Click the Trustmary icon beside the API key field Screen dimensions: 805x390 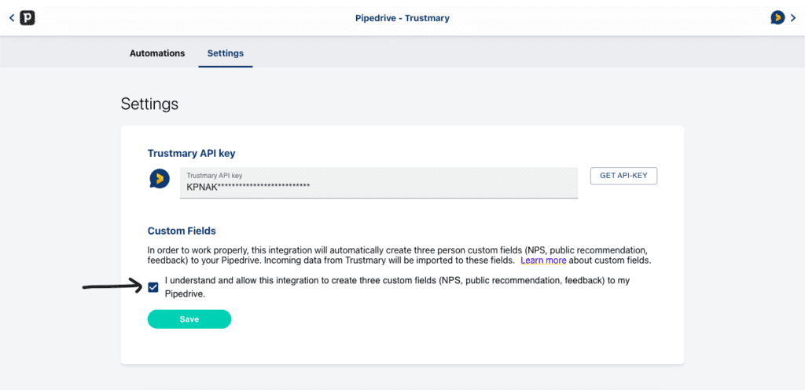[x=160, y=178]
